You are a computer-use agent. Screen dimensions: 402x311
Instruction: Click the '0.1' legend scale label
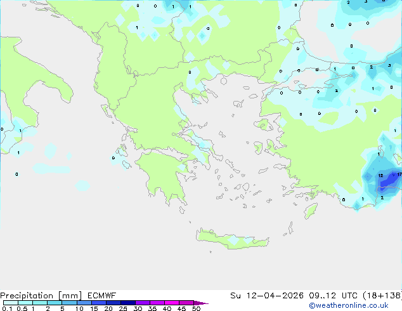click(7, 308)
